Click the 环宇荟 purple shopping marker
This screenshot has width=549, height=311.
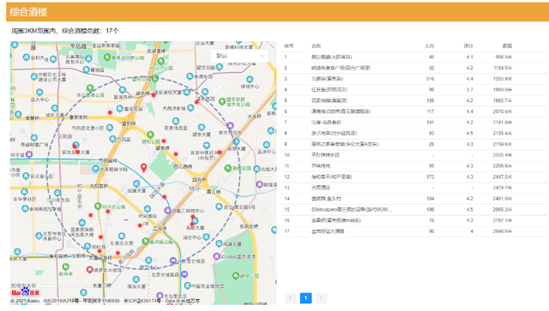(29, 154)
